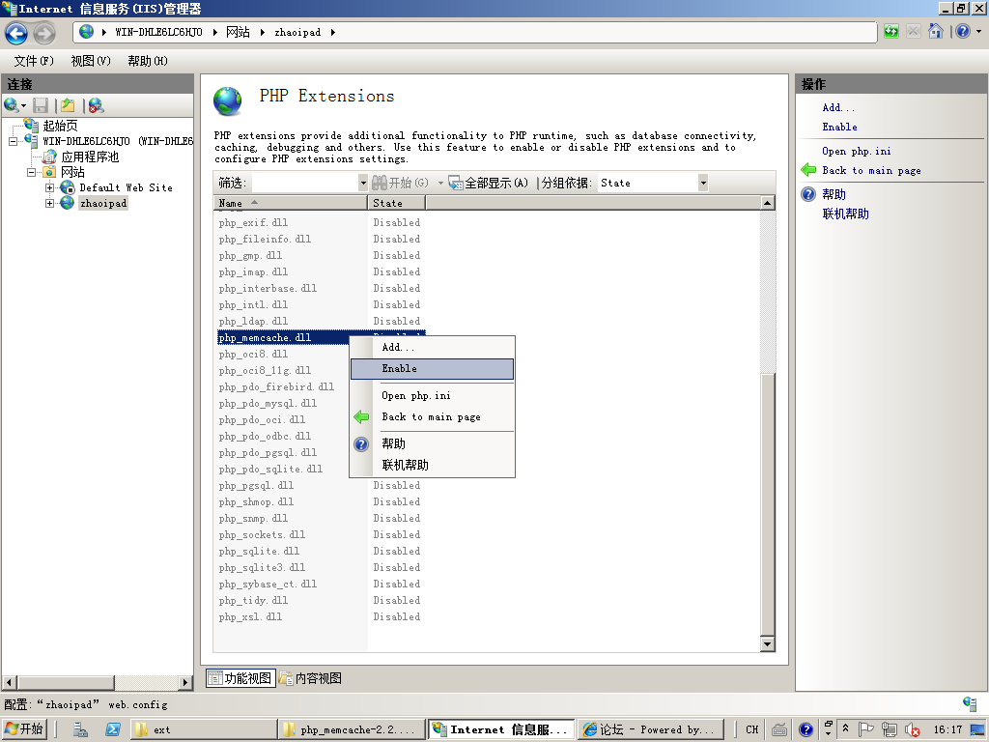The width and height of the screenshot is (989, 742).
Task: Expand the Default Web Site node
Action: (49, 187)
